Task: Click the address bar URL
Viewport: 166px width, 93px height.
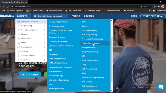Action: (x=23, y=6)
